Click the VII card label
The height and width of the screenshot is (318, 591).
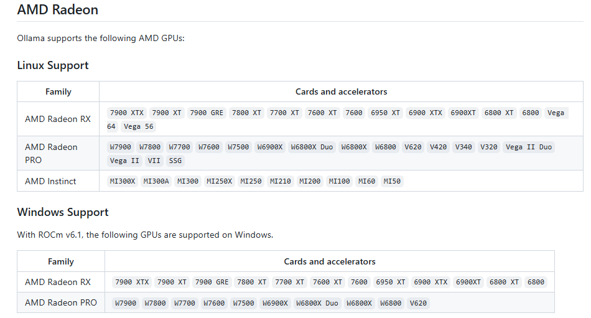pyautogui.click(x=154, y=161)
